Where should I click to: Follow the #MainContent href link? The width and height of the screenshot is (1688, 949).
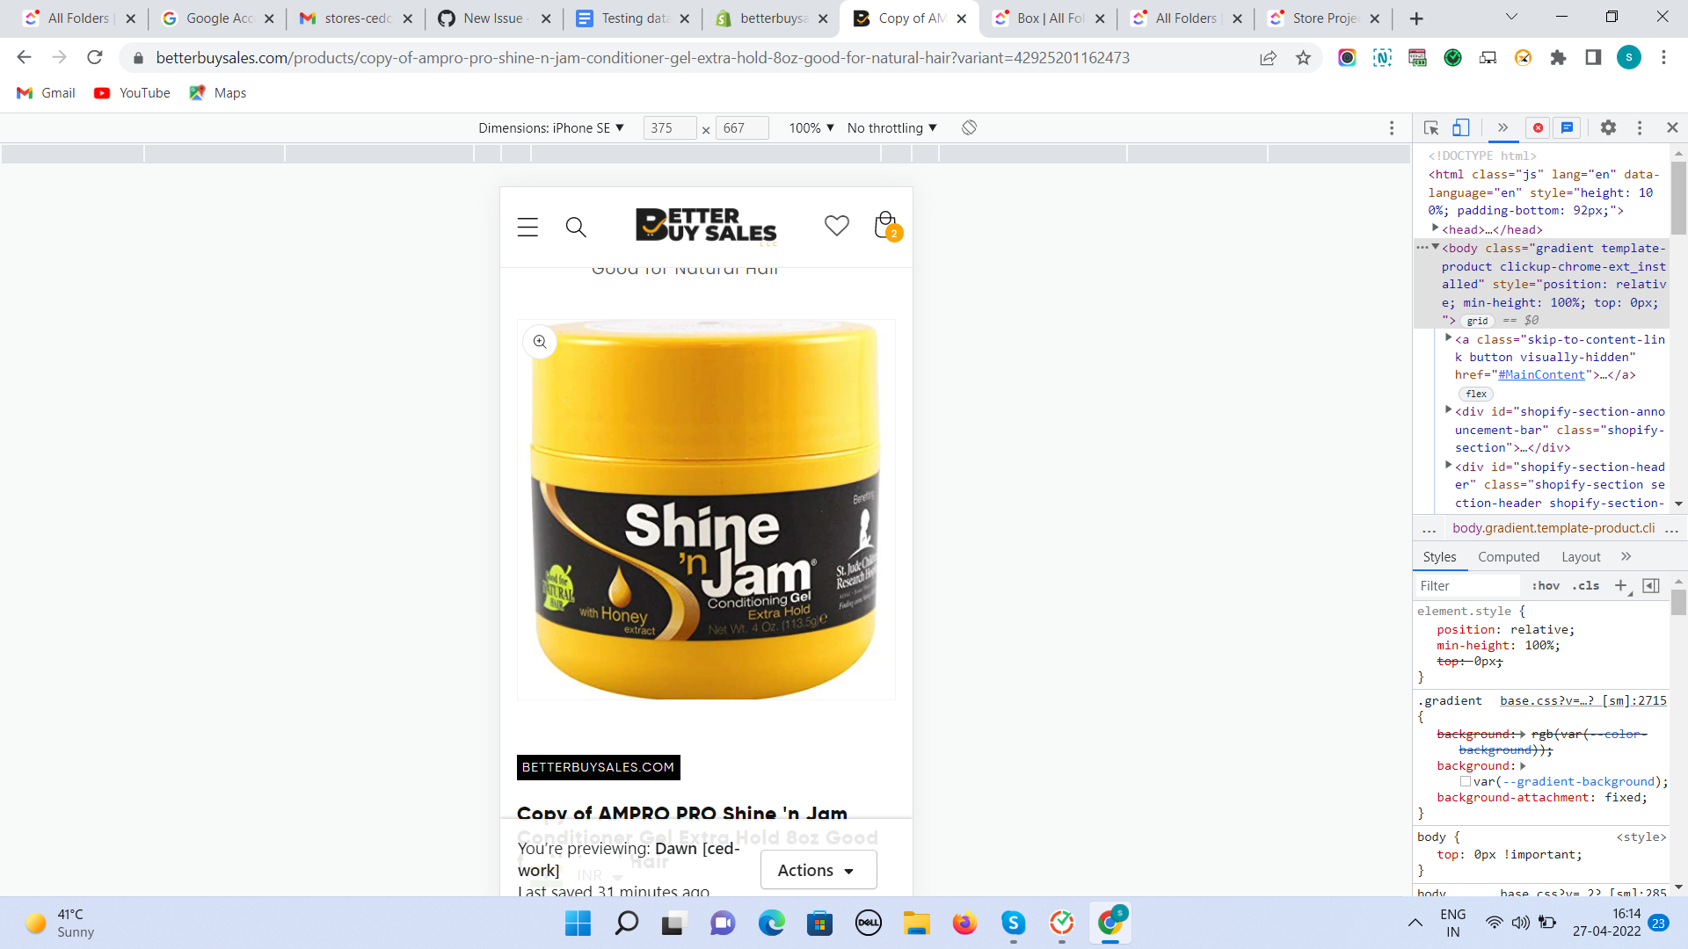point(1541,375)
